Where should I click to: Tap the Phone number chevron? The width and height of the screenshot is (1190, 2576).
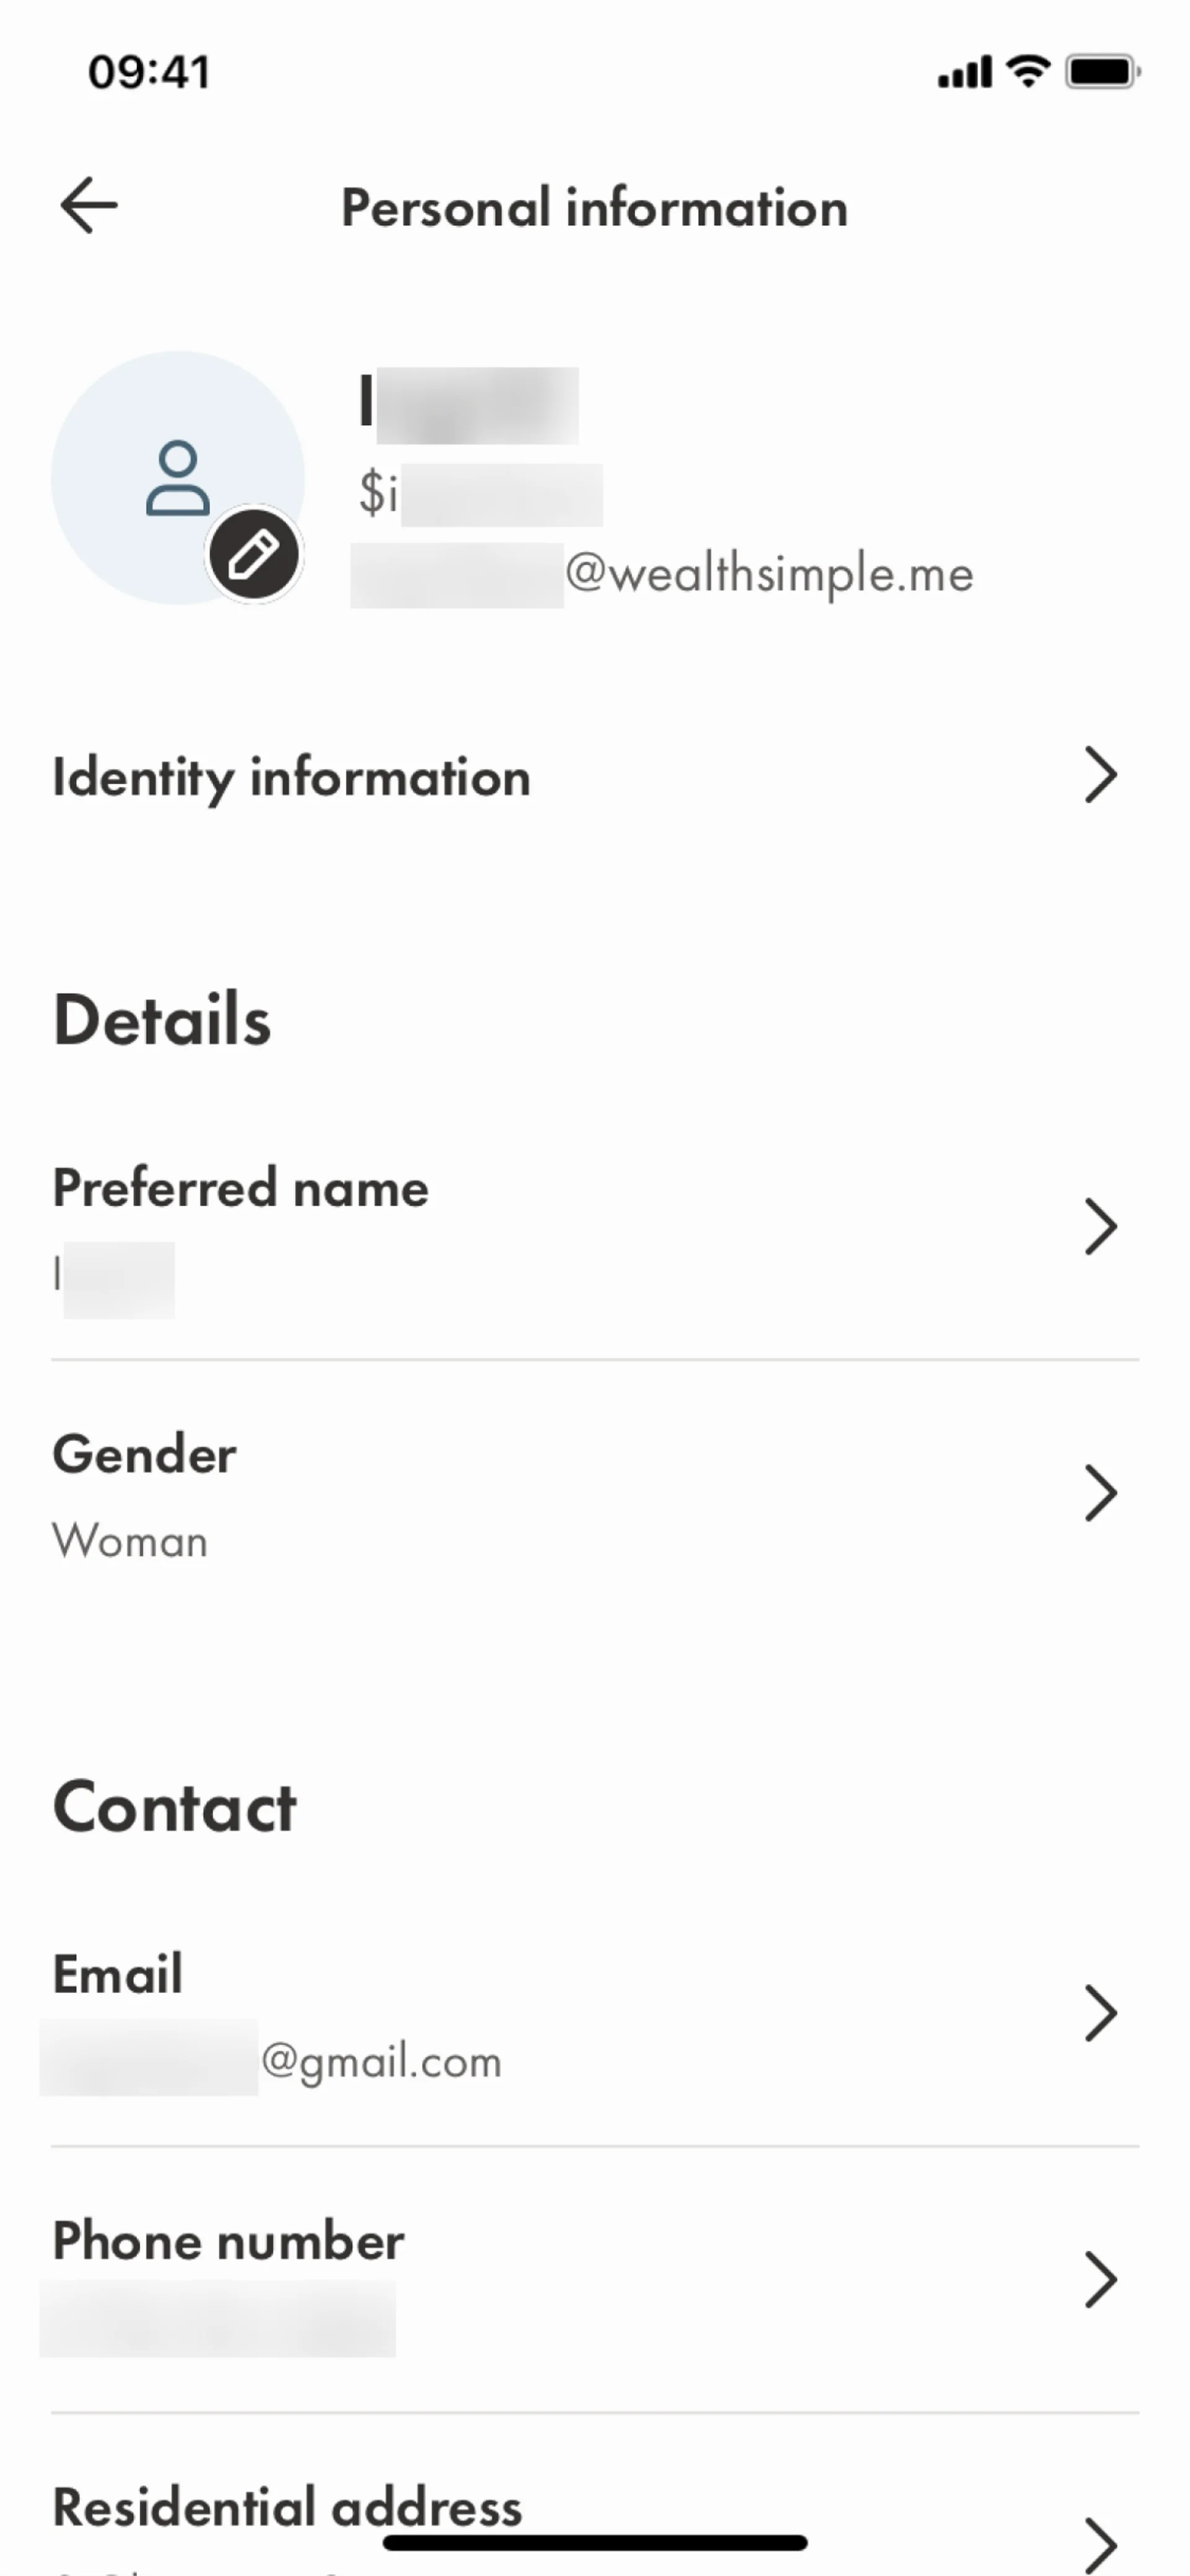1100,2280
